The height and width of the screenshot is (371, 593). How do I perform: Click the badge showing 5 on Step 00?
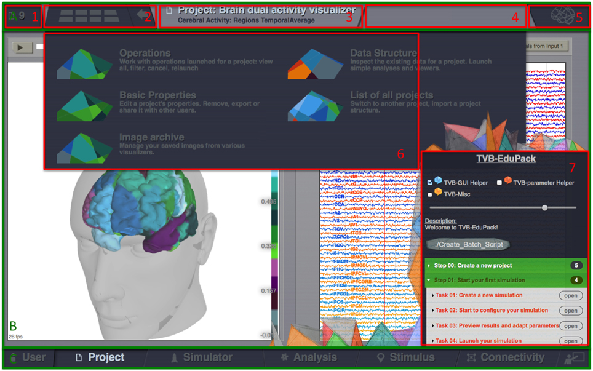[576, 266]
